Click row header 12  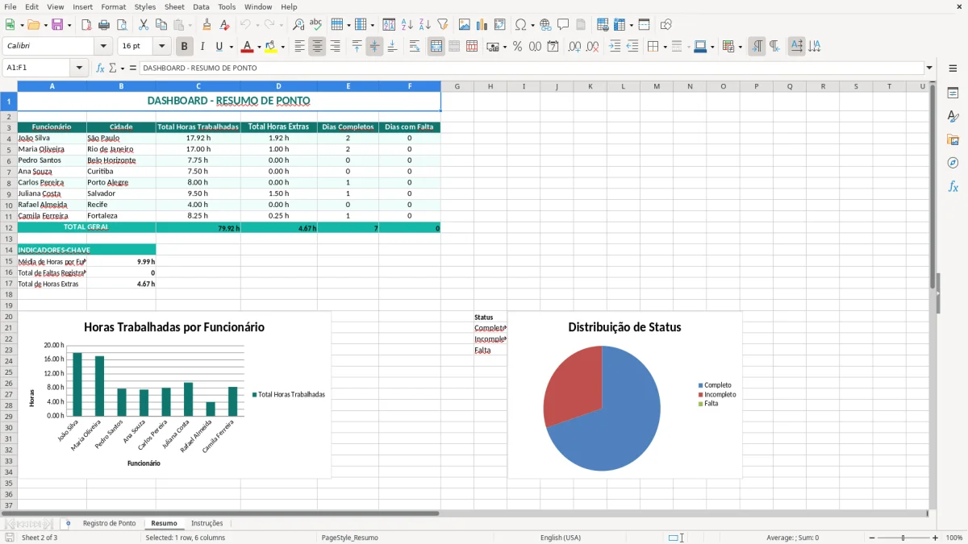tap(9, 227)
